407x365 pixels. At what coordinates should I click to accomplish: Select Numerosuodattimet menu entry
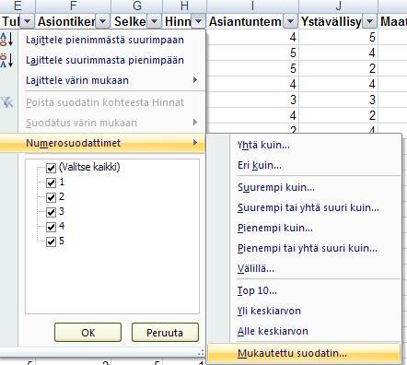point(102,143)
